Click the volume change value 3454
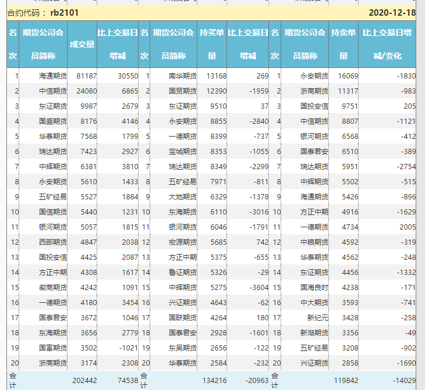425x390 pixels. 130,303
